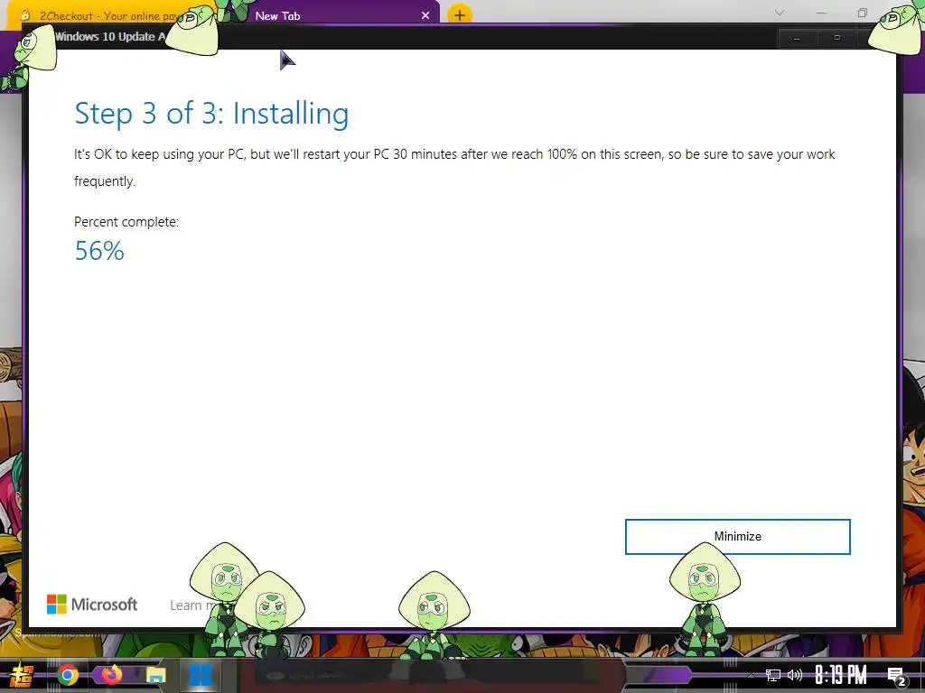Open the notification center icon
Image resolution: width=925 pixels, height=693 pixels.
coord(896,676)
